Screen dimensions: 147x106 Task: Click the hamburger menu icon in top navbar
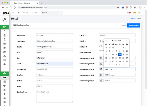pos(13,13)
